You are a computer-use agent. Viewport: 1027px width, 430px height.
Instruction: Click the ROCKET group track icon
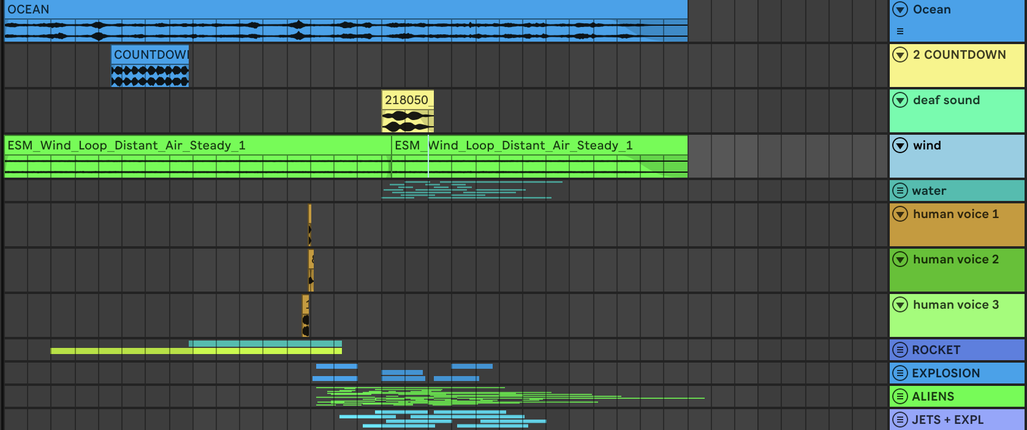coord(900,350)
